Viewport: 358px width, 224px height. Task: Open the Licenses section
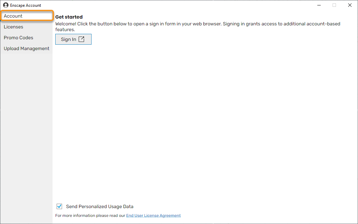14,27
